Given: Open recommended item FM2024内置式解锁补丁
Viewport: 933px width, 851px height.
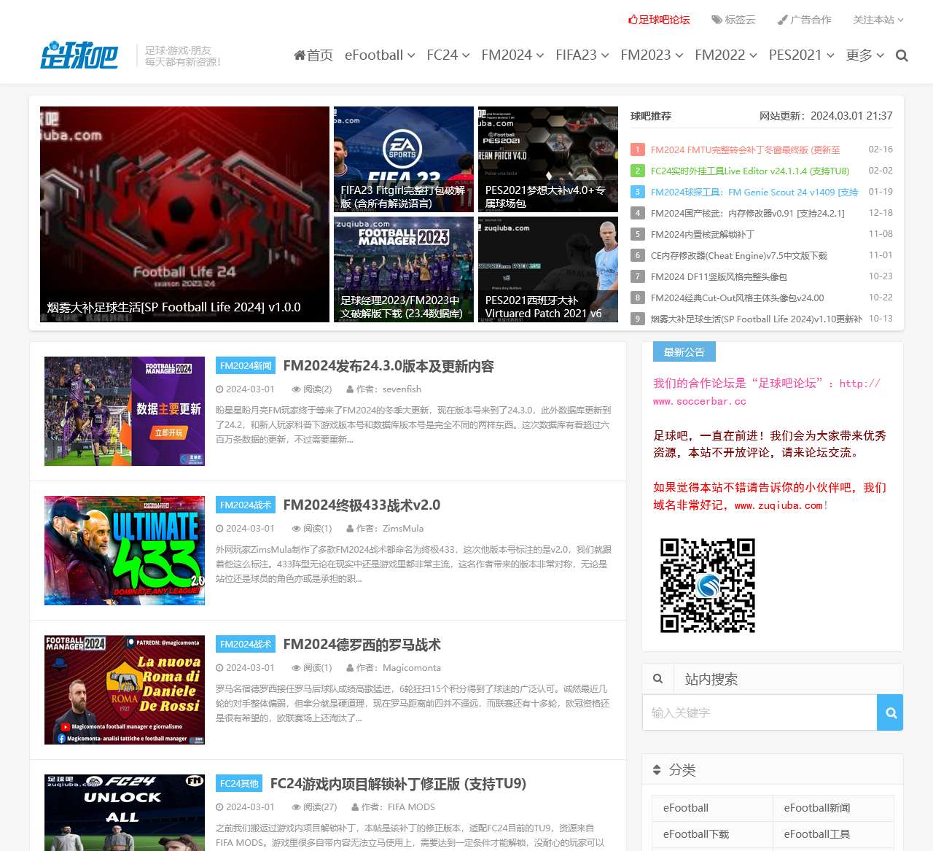Looking at the screenshot, I should pos(703,234).
